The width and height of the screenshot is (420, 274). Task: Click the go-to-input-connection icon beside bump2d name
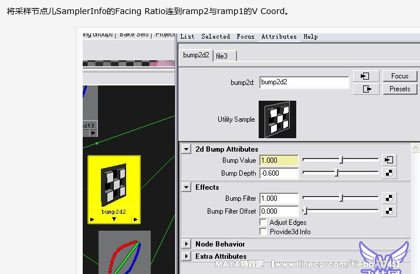(x=367, y=77)
